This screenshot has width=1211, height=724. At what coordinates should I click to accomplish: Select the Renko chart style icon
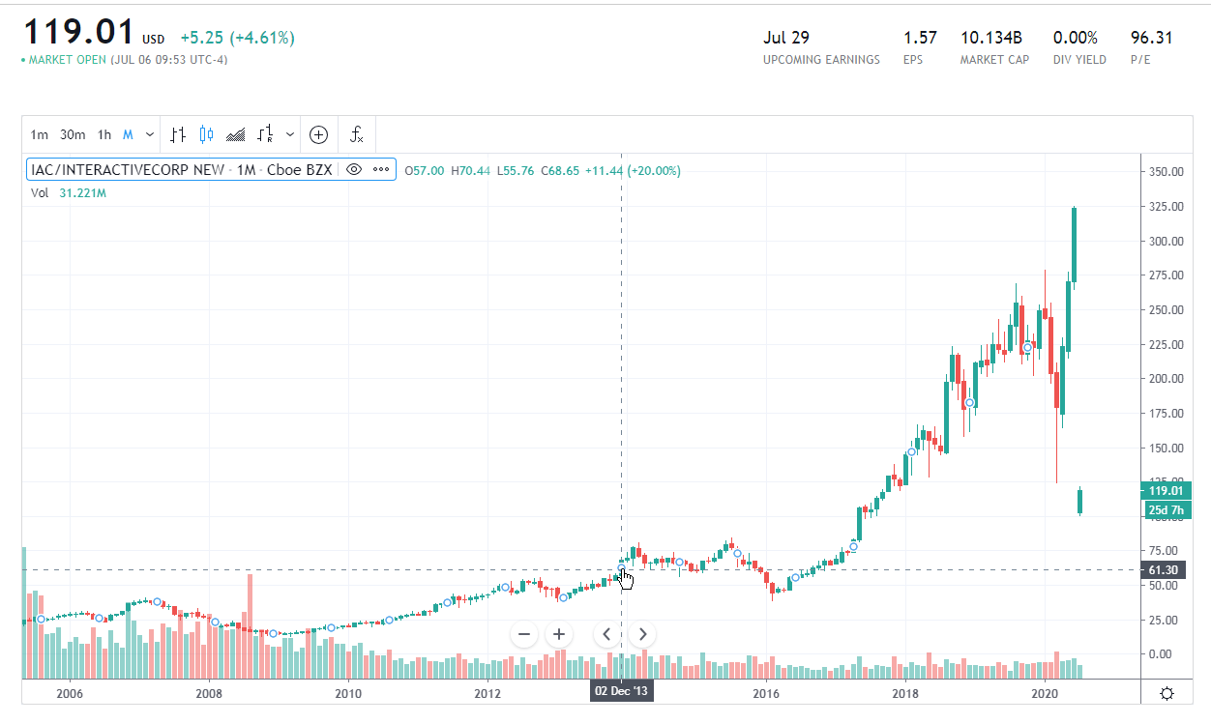coord(266,134)
